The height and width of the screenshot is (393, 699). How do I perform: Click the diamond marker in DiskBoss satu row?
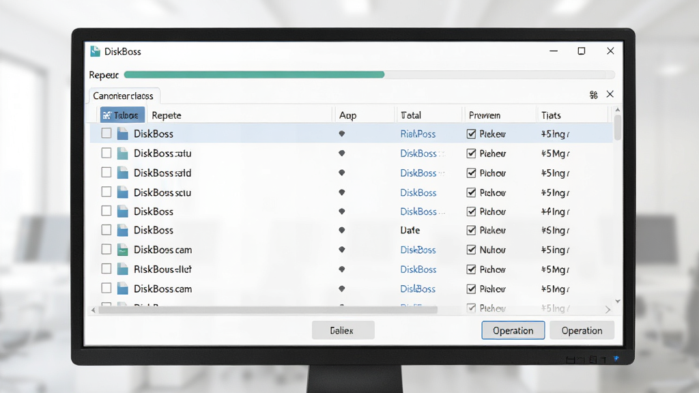click(342, 154)
